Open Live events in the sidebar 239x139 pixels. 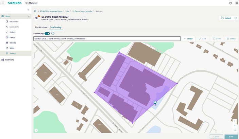point(14,27)
